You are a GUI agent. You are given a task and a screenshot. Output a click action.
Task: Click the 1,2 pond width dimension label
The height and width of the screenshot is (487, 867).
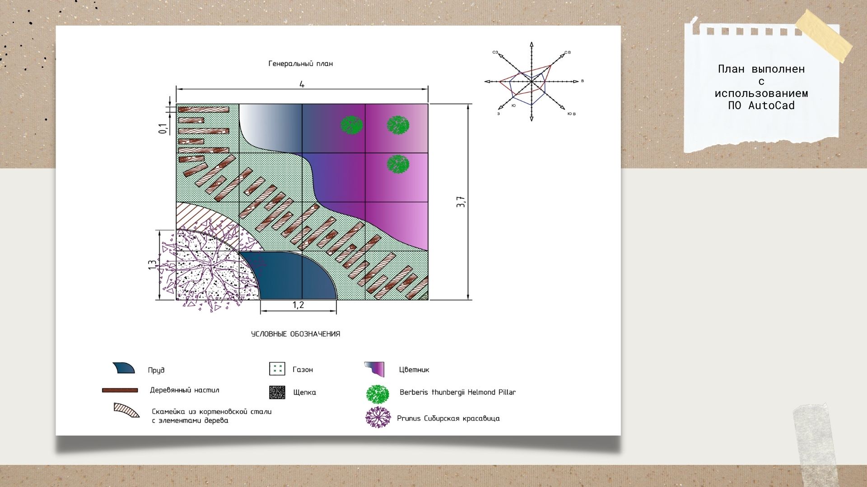click(298, 305)
